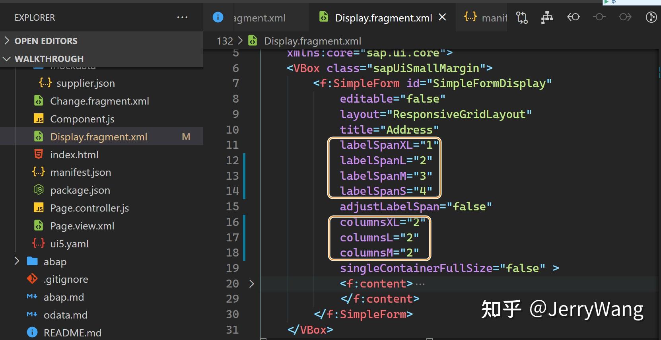The height and width of the screenshot is (340, 661).
Task: Open Component.js file
Action: [82, 119]
